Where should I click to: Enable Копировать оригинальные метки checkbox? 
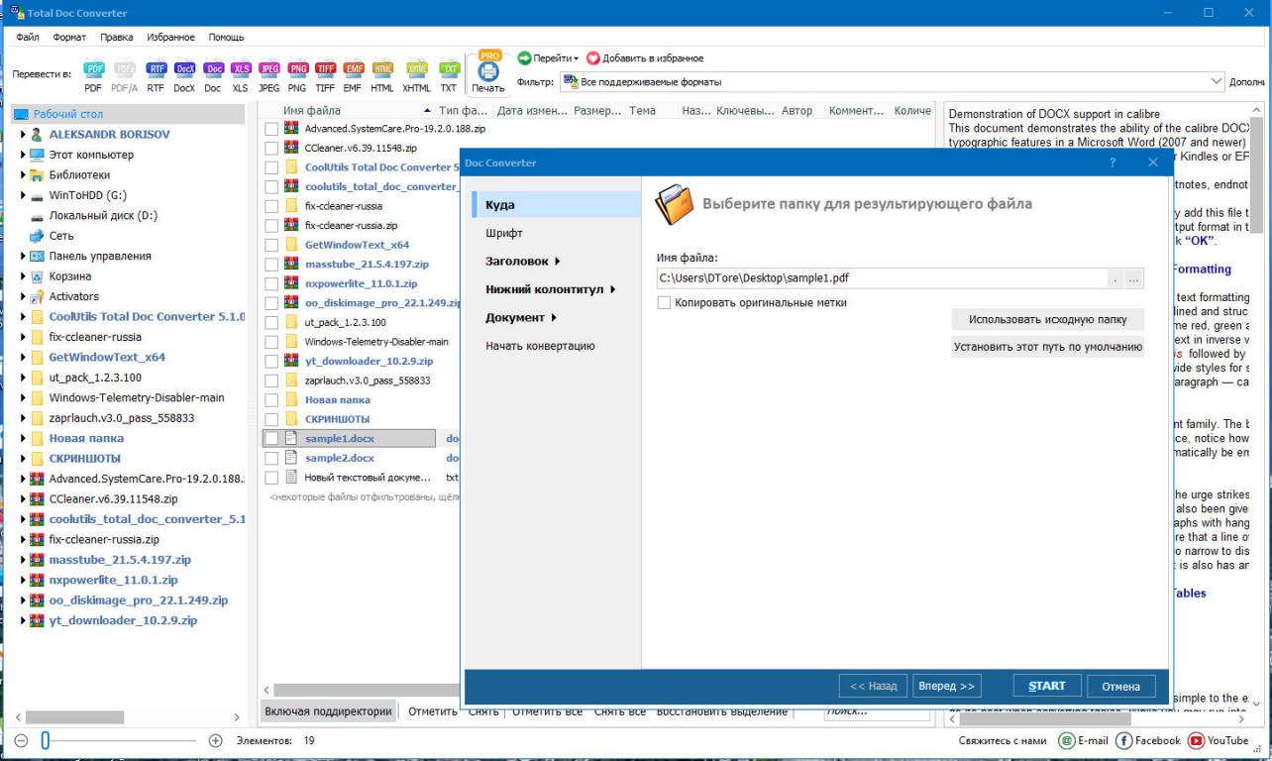665,302
